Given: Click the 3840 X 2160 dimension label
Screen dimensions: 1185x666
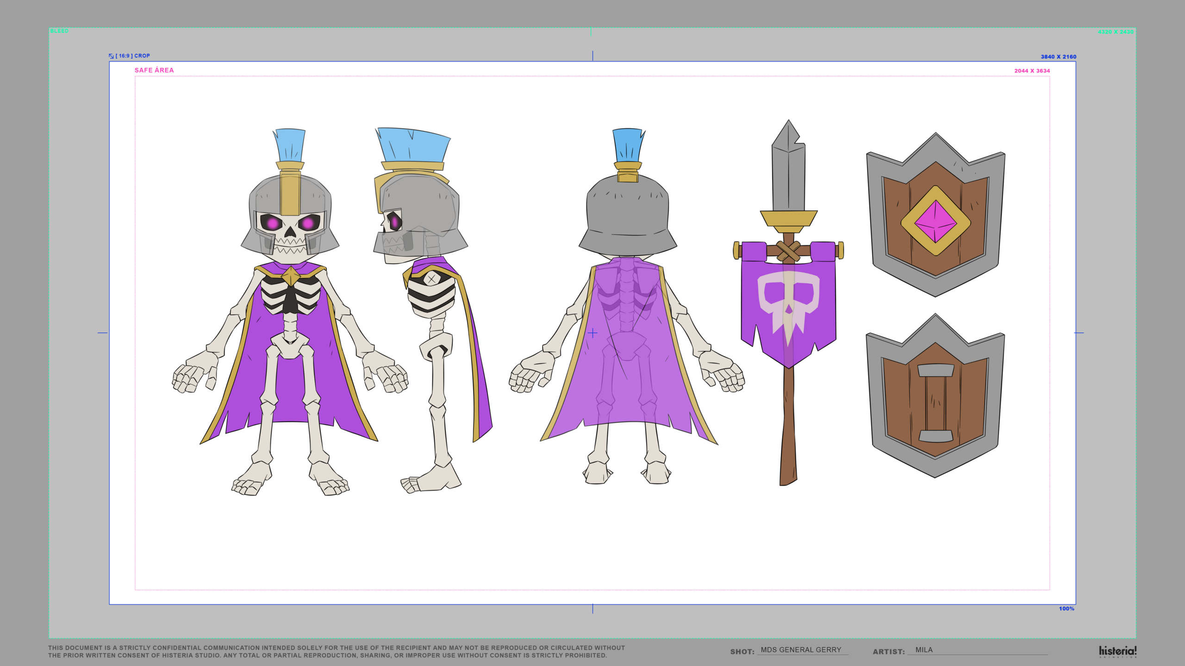Looking at the screenshot, I should pyautogui.click(x=1058, y=57).
